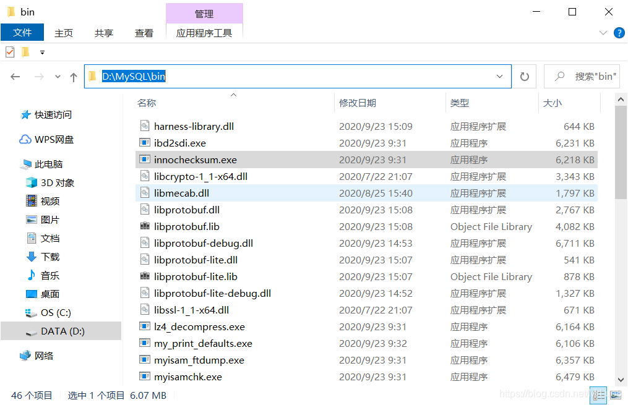Select the harness-library.dll file icon
Viewport: 628px width, 405px height.
(145, 126)
